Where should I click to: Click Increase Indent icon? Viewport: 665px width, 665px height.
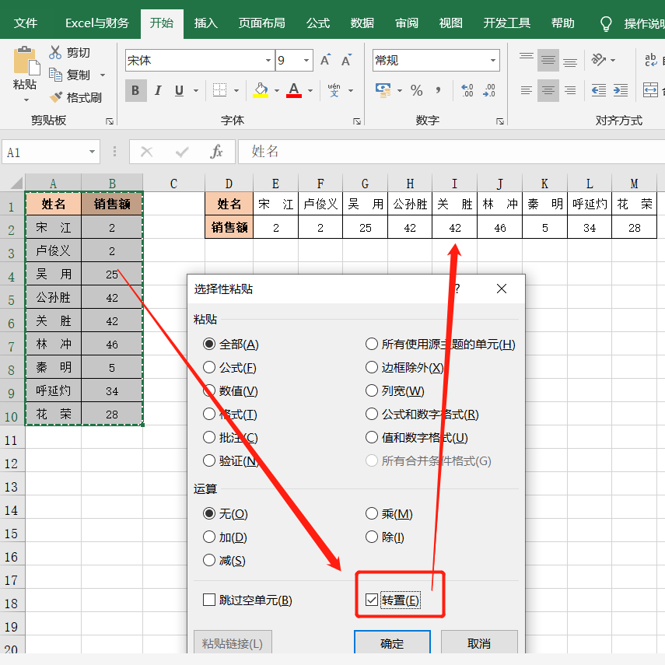[x=621, y=90]
